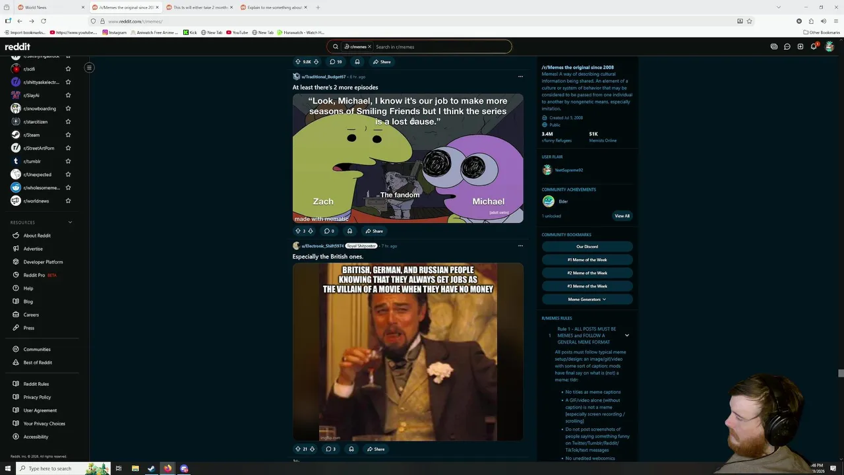The height and width of the screenshot is (475, 844).
Task: Collapse Rule 1 in r/Memes rules
Action: tap(627, 335)
